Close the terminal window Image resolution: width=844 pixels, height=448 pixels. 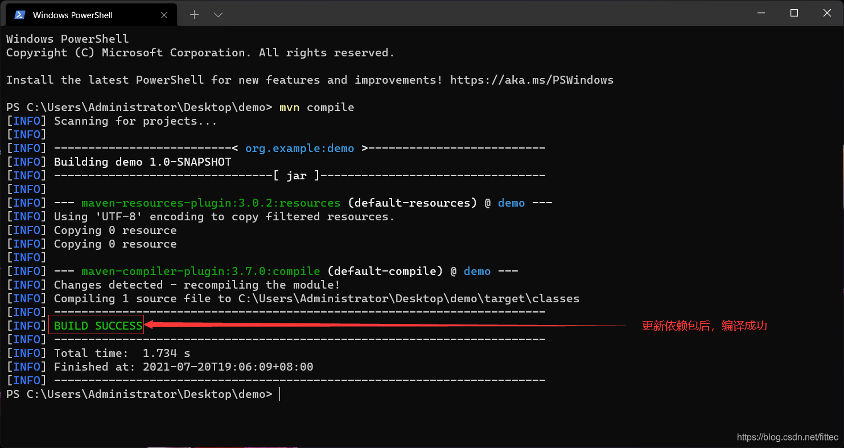click(826, 13)
